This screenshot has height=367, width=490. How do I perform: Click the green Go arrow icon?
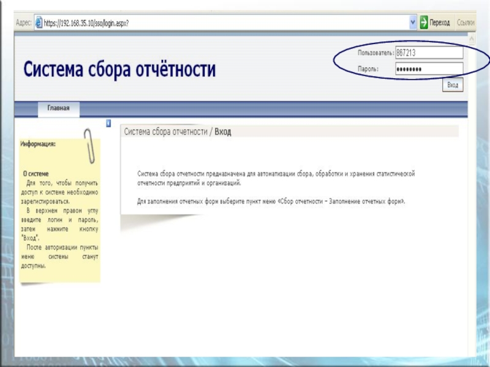tap(424, 23)
